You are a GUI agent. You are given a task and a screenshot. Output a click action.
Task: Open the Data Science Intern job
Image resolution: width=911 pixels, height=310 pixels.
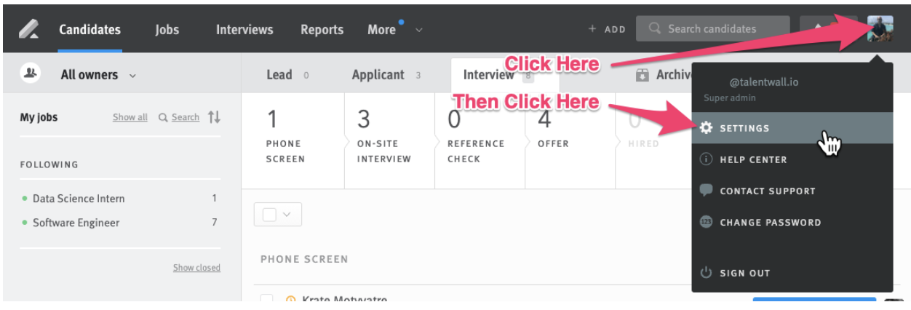(79, 199)
